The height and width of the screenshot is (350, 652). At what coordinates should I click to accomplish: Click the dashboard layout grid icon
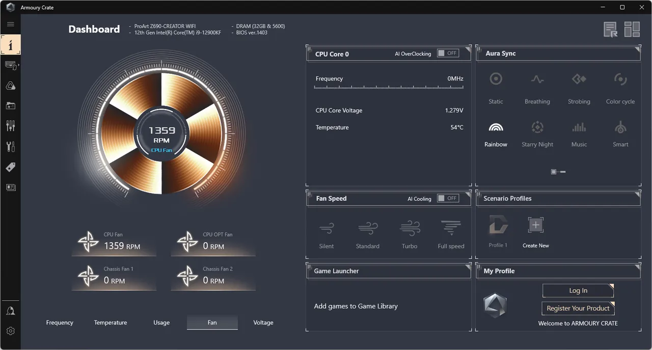(x=632, y=30)
